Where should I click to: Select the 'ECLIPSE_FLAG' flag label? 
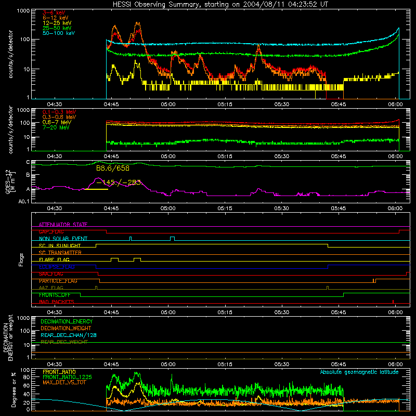click(57, 267)
